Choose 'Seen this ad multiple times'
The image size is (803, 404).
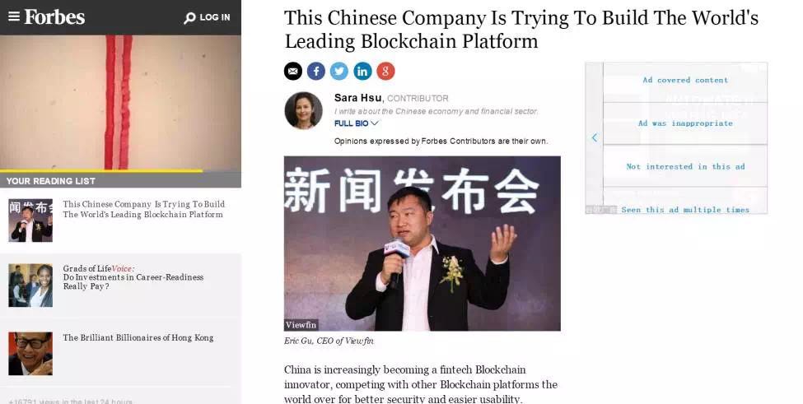coord(685,209)
